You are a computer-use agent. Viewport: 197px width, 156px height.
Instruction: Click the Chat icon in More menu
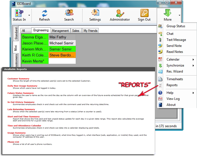coord(160,34)
